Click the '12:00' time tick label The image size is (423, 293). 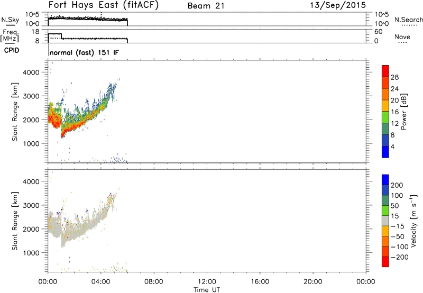(x=207, y=282)
